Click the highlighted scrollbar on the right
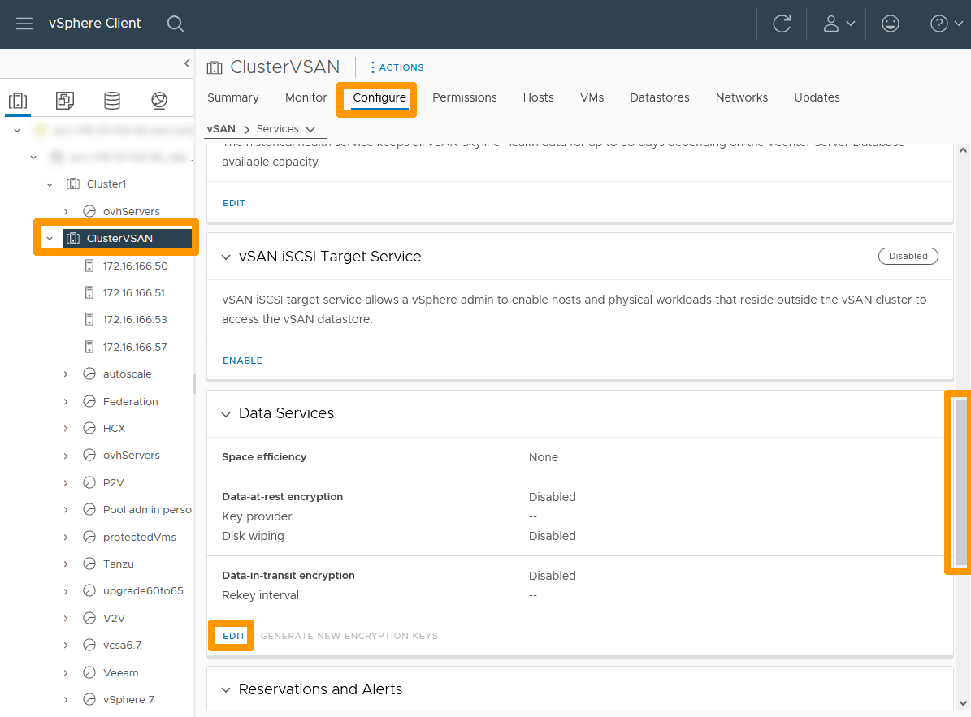971x717 pixels. pos(957,481)
